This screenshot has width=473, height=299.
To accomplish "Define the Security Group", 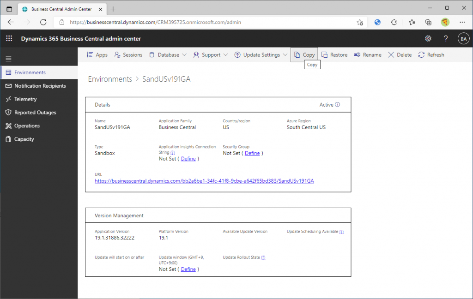I will (252, 153).
